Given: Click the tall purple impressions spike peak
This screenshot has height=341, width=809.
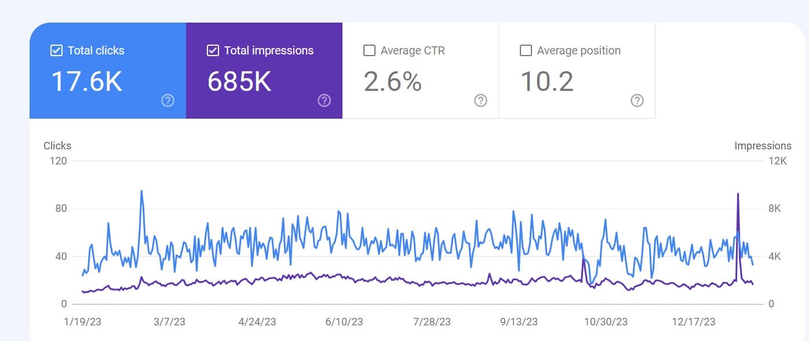Looking at the screenshot, I should (738, 194).
